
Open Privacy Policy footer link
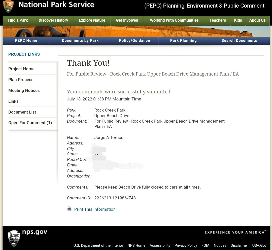186,245
